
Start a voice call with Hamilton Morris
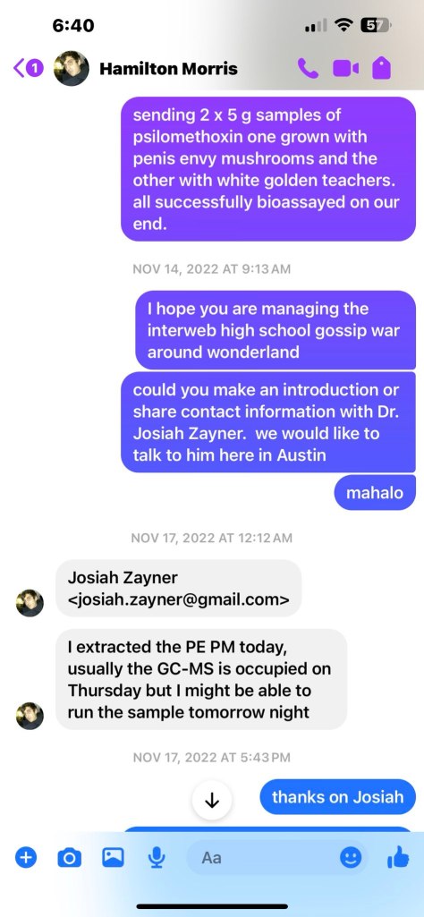click(x=309, y=68)
